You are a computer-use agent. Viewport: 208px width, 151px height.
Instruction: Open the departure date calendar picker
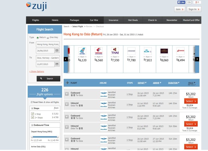(57, 50)
